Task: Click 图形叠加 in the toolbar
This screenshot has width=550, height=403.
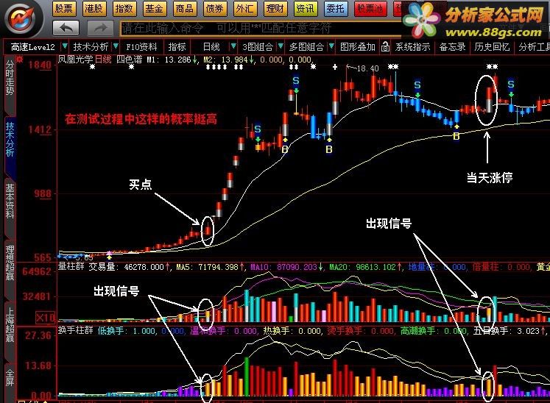Action: 358,47
